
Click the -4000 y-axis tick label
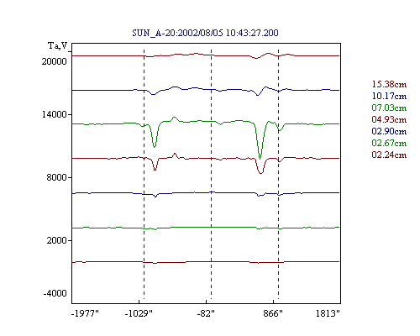point(55,293)
